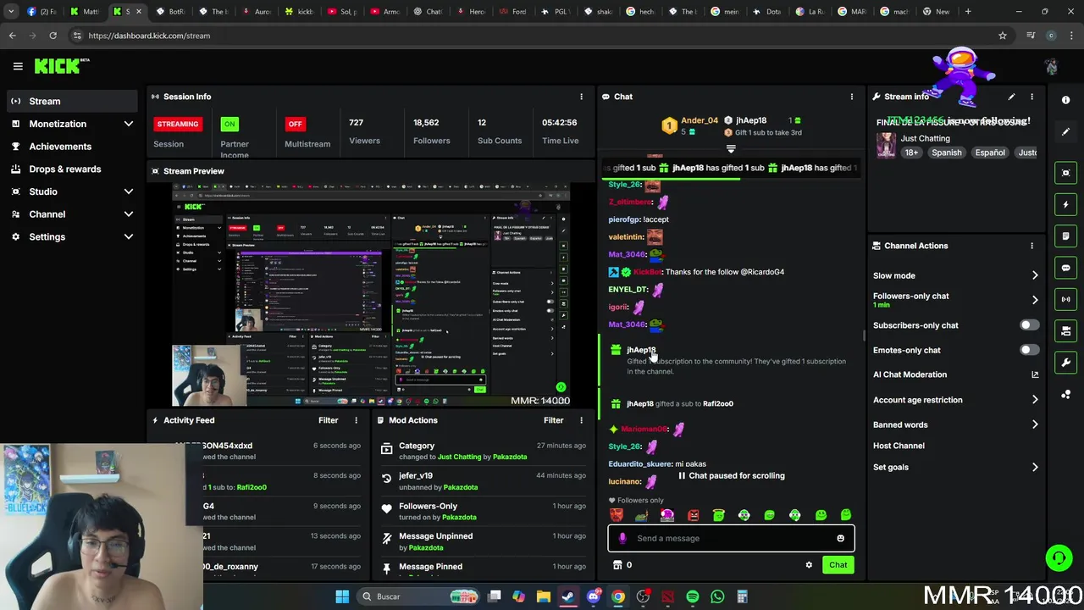
Task: Toggle Emotes-only chat switch
Action: (x=1029, y=350)
